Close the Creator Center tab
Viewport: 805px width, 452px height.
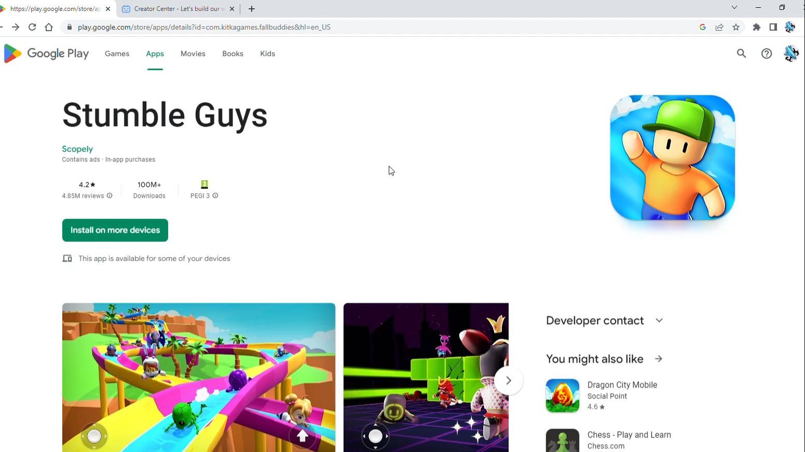tap(232, 9)
